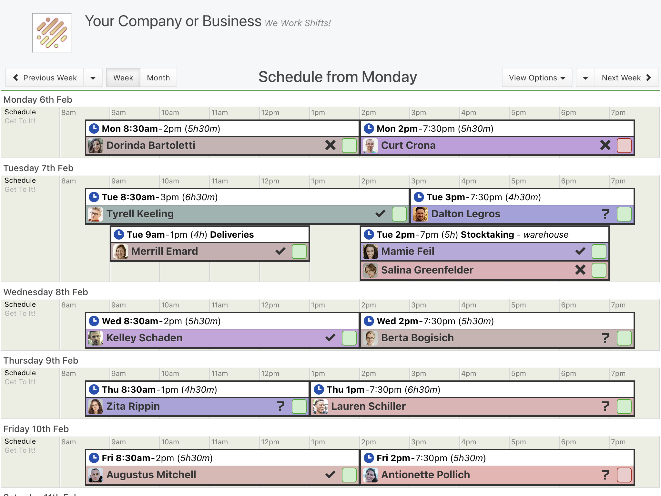Screen dimensions: 661x496
Task: Click question mark icon for Dalton Legros
Action: coord(605,214)
